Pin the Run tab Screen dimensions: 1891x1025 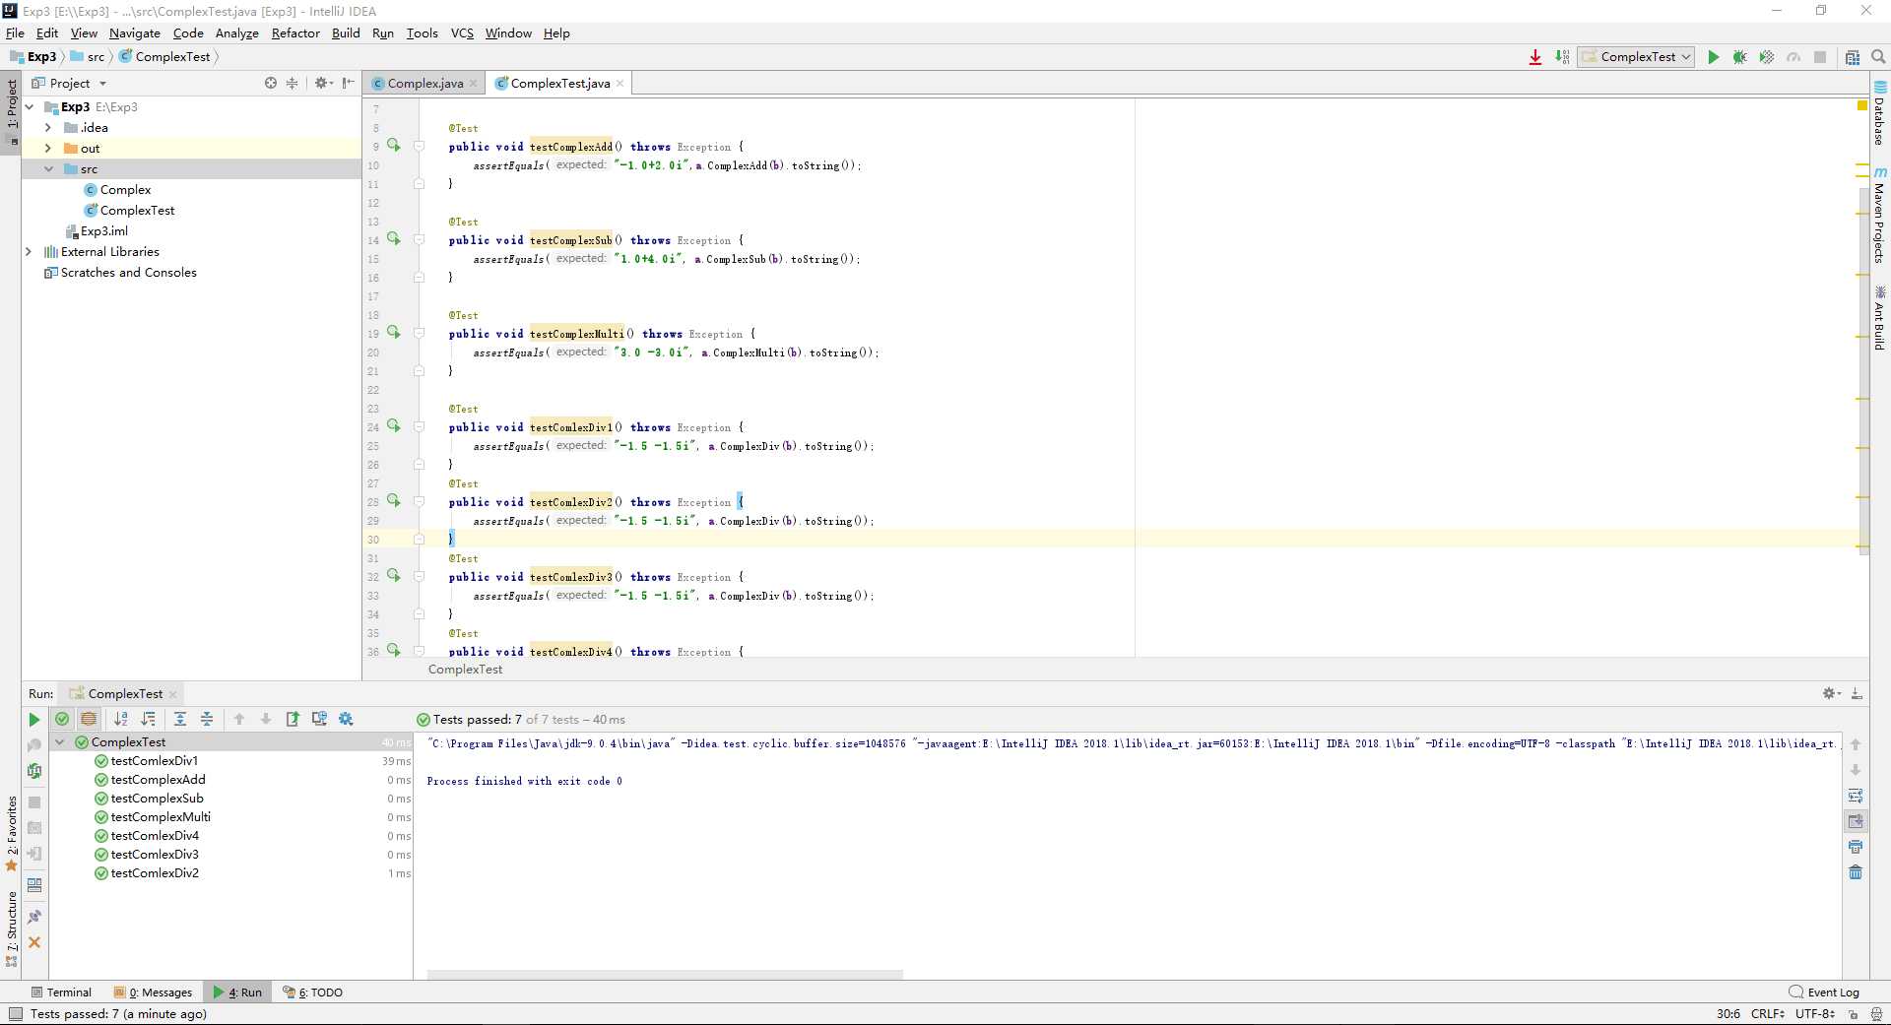(34, 917)
